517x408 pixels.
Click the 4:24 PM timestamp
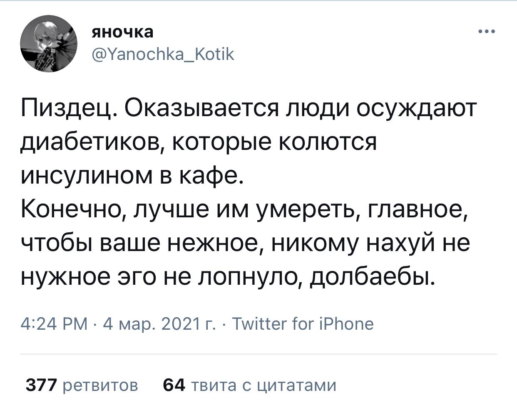[x=54, y=323]
